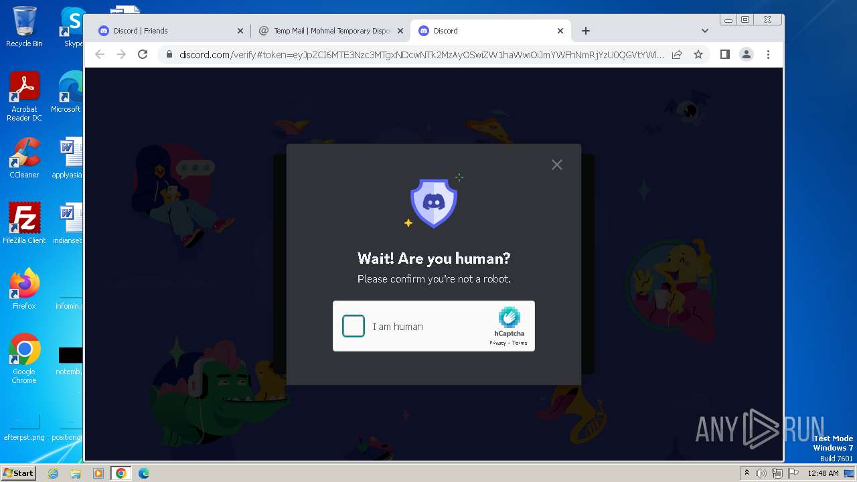Viewport: 857px width, 482px height.
Task: Open Recycle Bin on desktop
Action: pyautogui.click(x=24, y=26)
